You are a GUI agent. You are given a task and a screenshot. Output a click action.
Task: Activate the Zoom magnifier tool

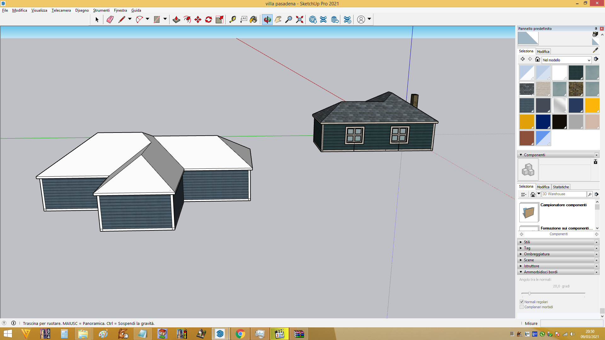click(x=289, y=20)
